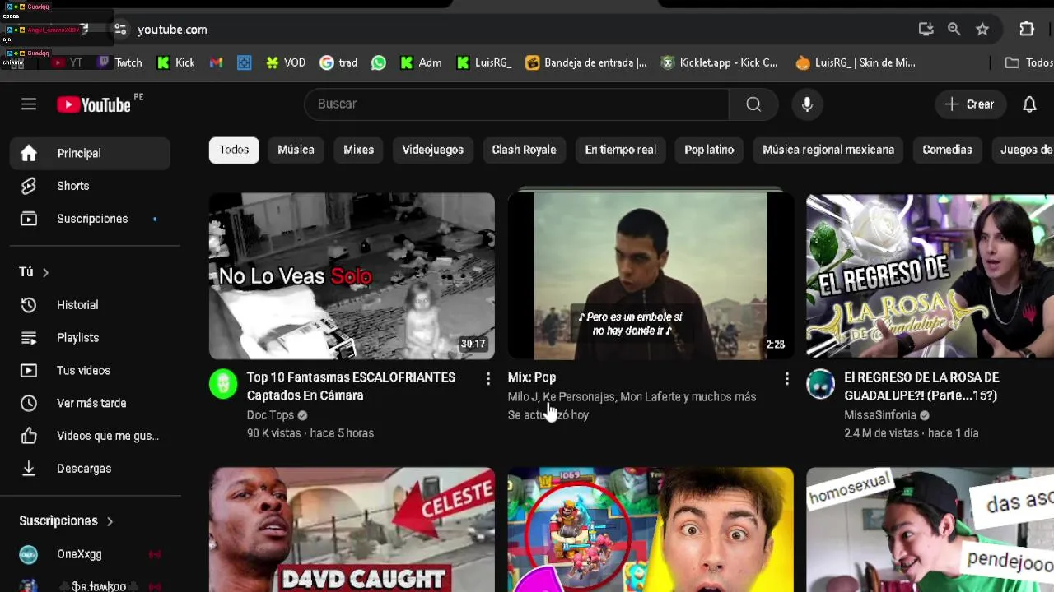1054x592 pixels.
Task: Open the D4VD CAUGHT video thumbnail
Action: click(352, 530)
